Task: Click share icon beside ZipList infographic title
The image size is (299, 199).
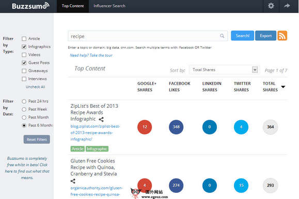Action: coord(101,120)
